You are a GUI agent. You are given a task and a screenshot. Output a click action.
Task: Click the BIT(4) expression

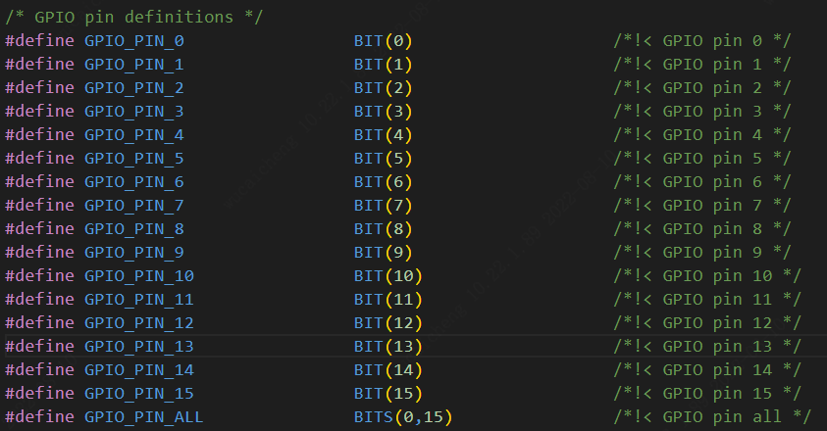[x=384, y=135]
